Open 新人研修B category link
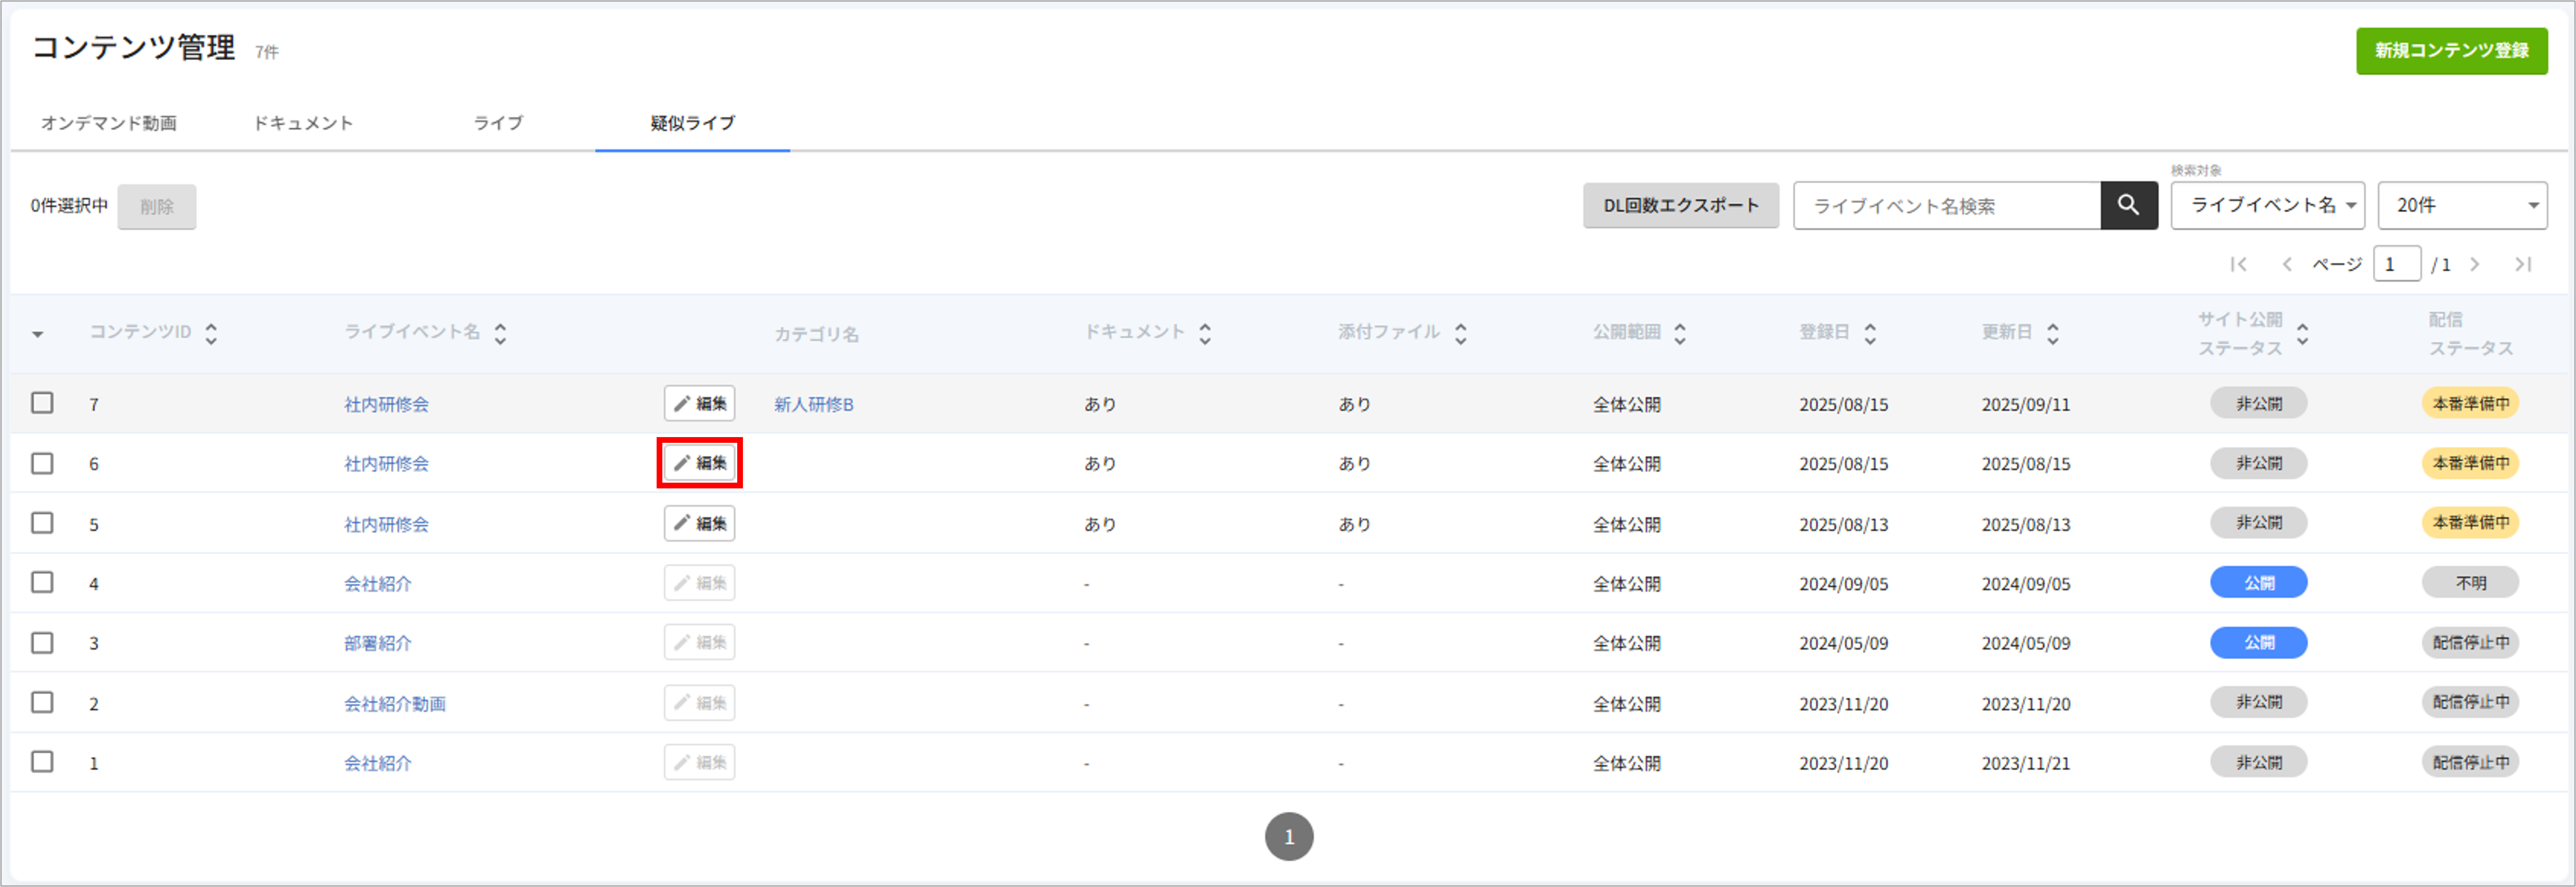The height and width of the screenshot is (887, 2576). point(814,404)
